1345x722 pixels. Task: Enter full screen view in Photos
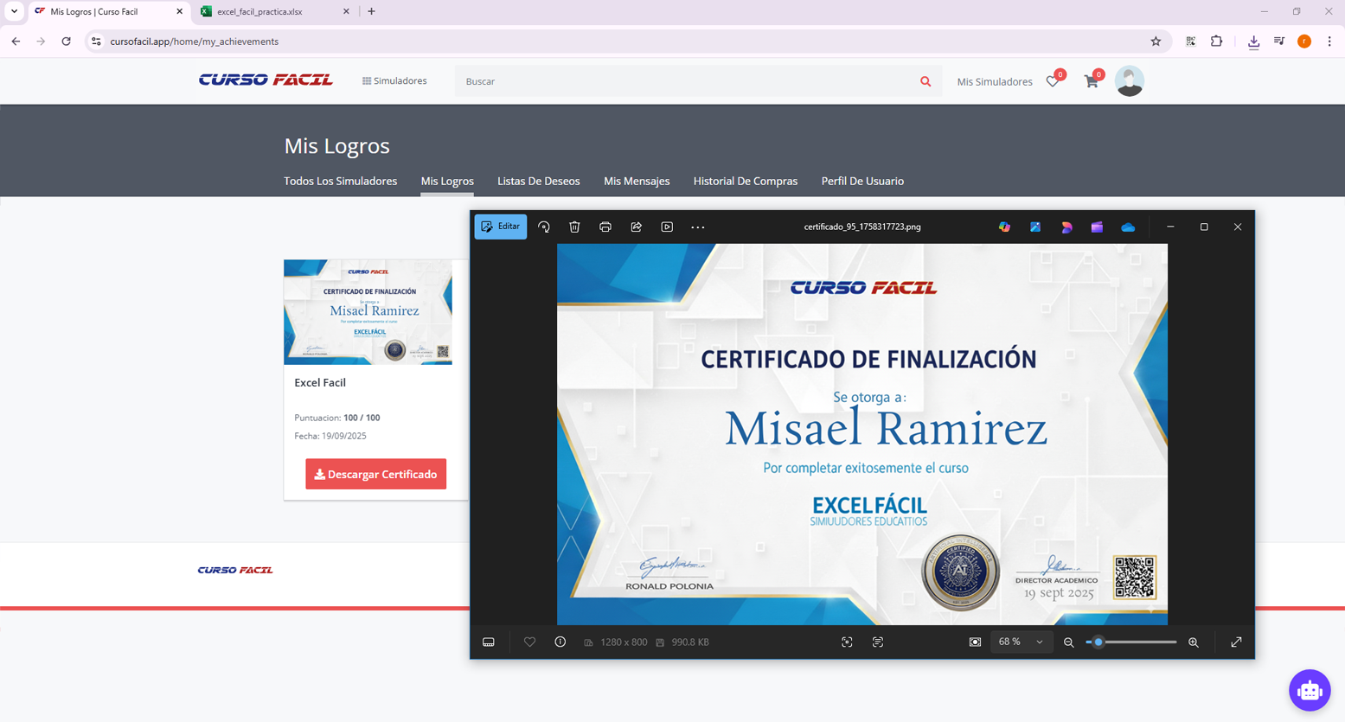(1237, 642)
